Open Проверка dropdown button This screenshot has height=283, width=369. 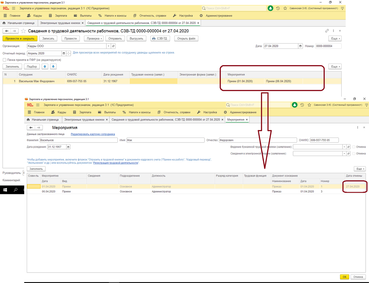coord(93,38)
